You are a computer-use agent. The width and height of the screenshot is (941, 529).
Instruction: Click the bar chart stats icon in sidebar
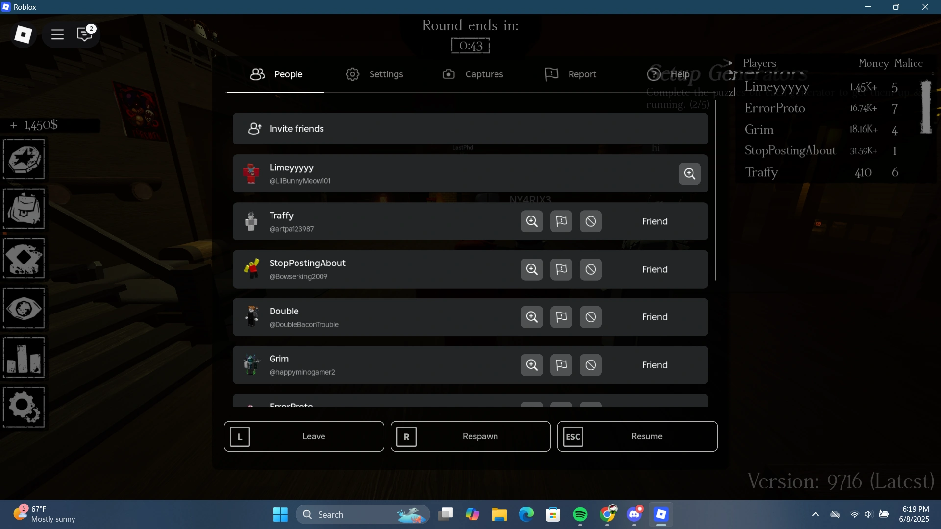(24, 358)
